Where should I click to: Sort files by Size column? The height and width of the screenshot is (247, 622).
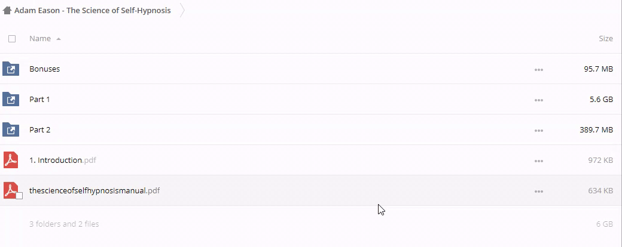point(605,39)
